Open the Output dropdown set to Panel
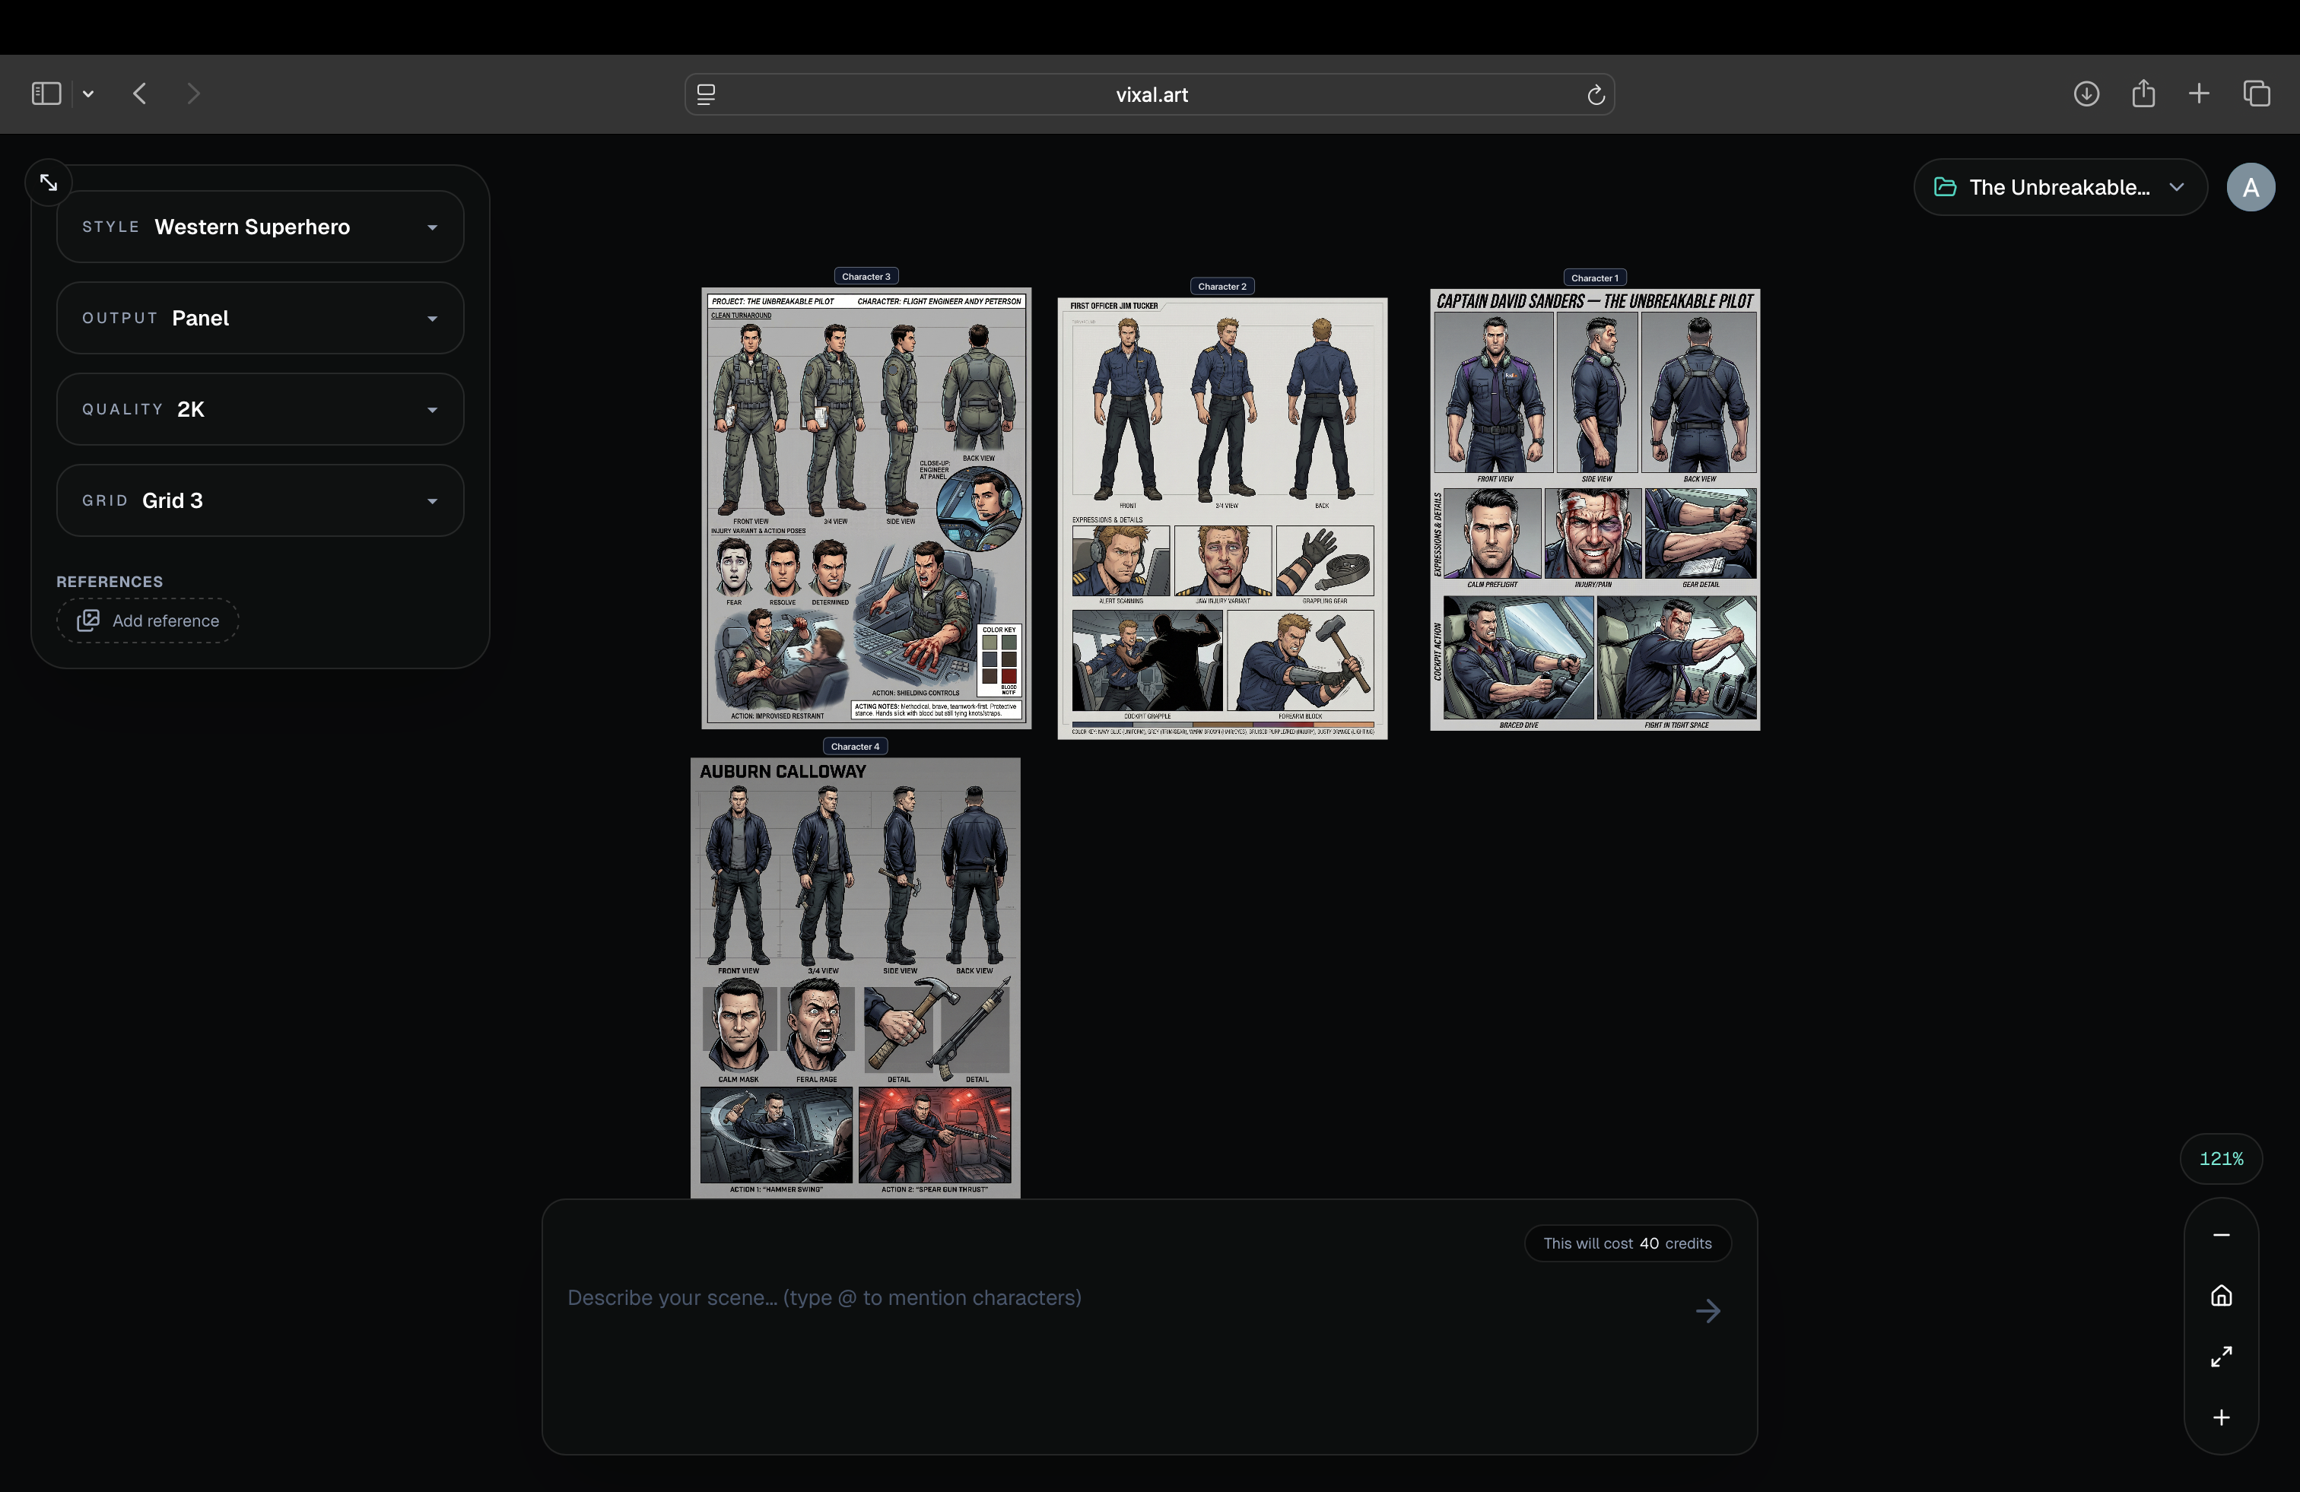This screenshot has height=1492, width=2300. (259, 317)
